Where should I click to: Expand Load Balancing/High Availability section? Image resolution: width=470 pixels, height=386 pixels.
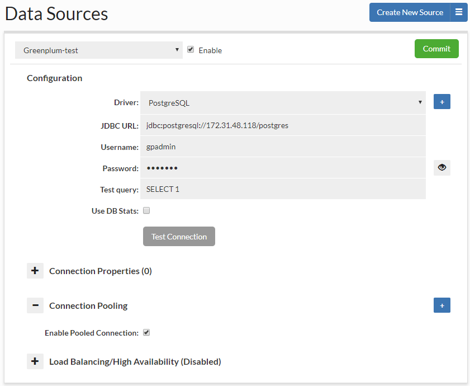click(x=35, y=361)
